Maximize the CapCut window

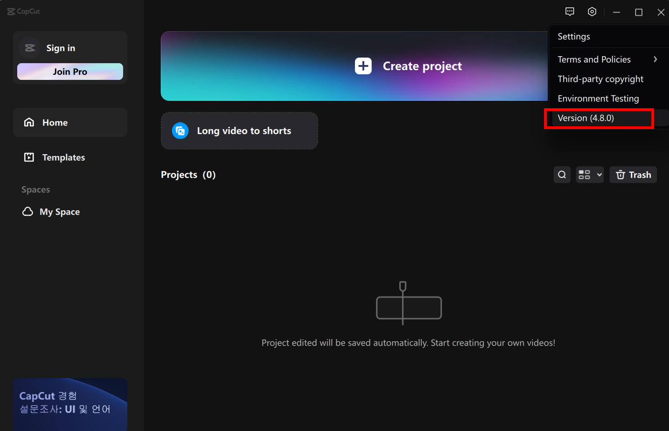pyautogui.click(x=639, y=12)
